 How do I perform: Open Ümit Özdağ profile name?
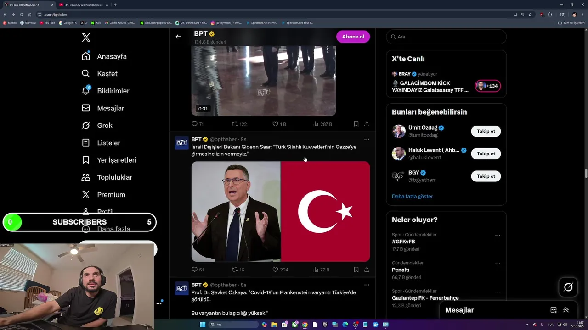point(423,128)
